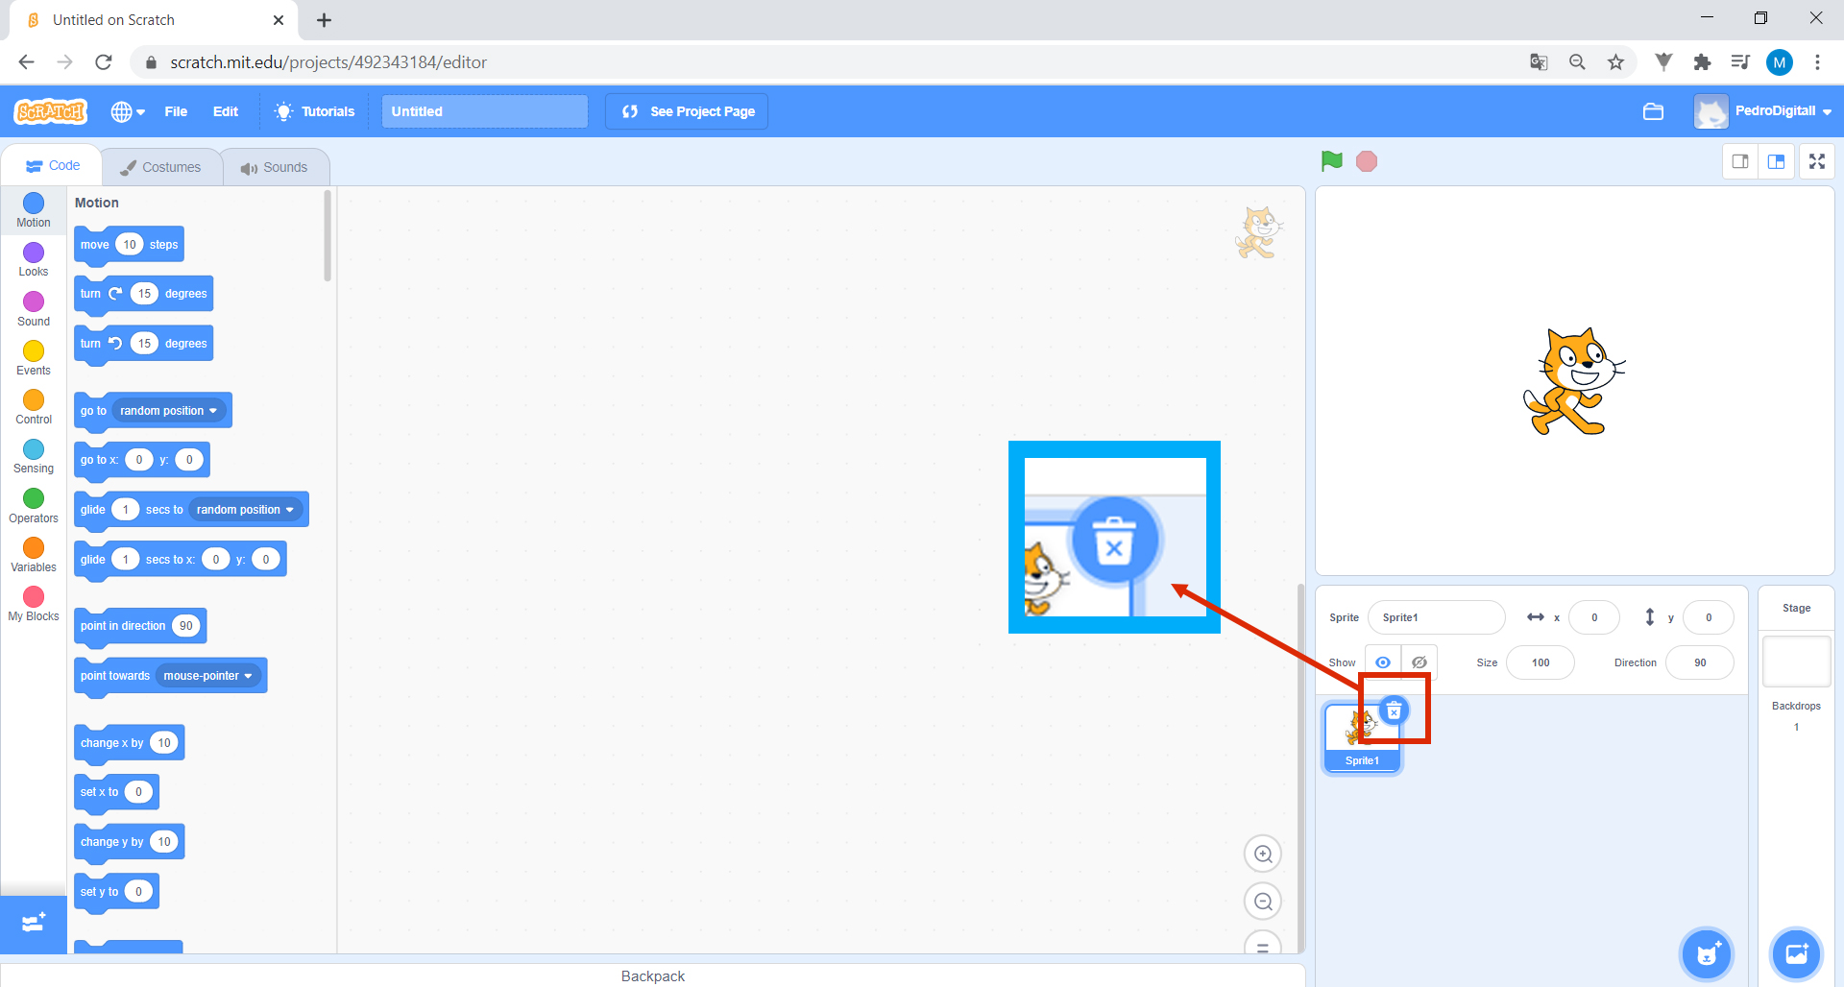
Task: Delete Sprite1 with the trash icon
Action: click(1394, 711)
